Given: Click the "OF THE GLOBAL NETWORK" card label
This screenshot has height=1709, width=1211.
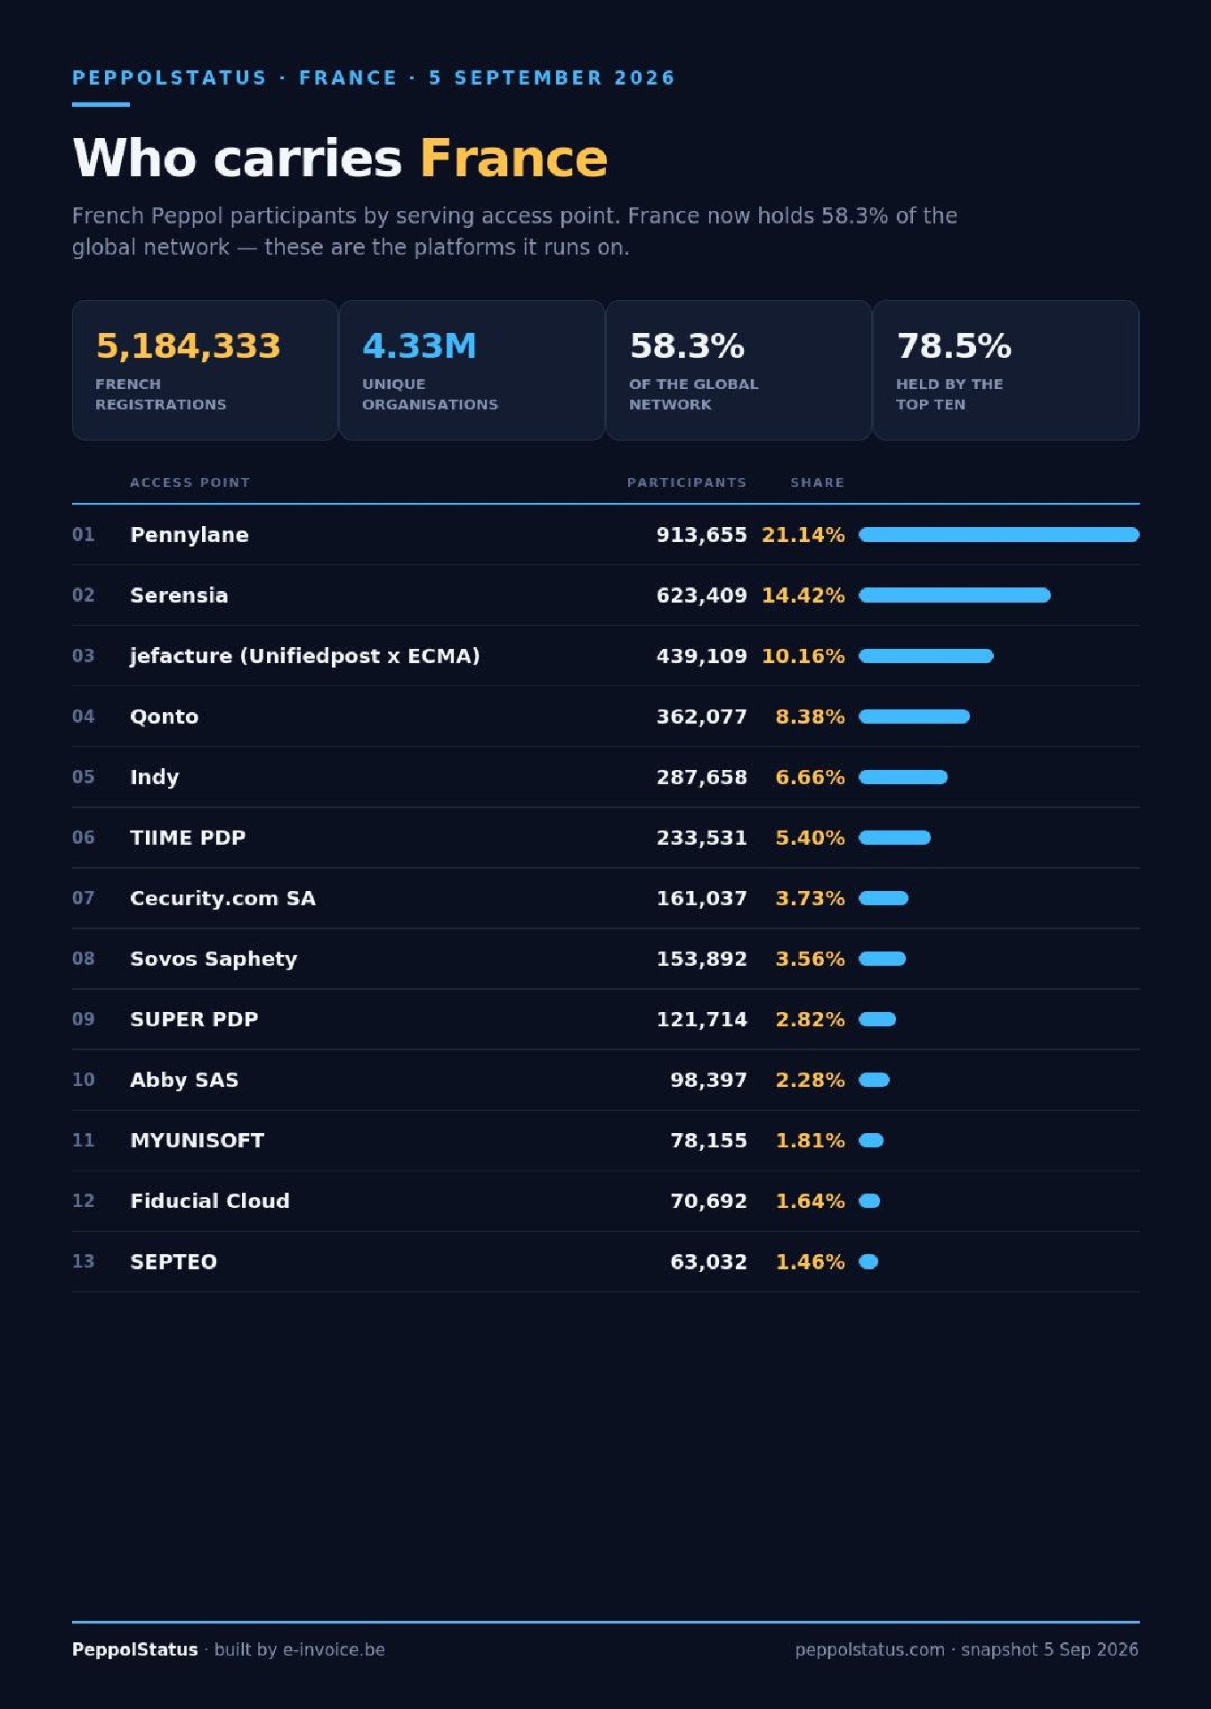Looking at the screenshot, I should coord(694,394).
